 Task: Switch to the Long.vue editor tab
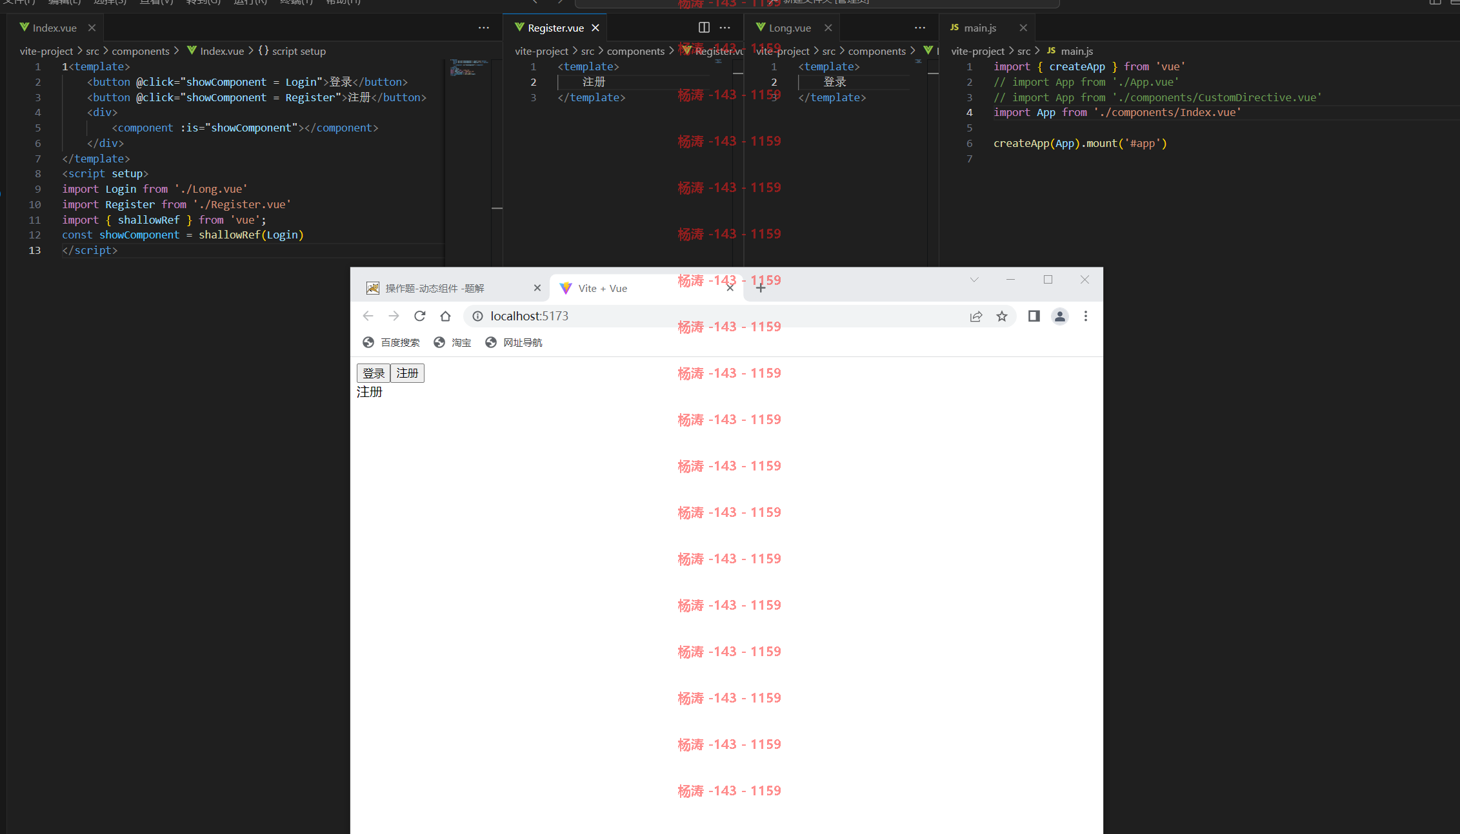pos(790,28)
